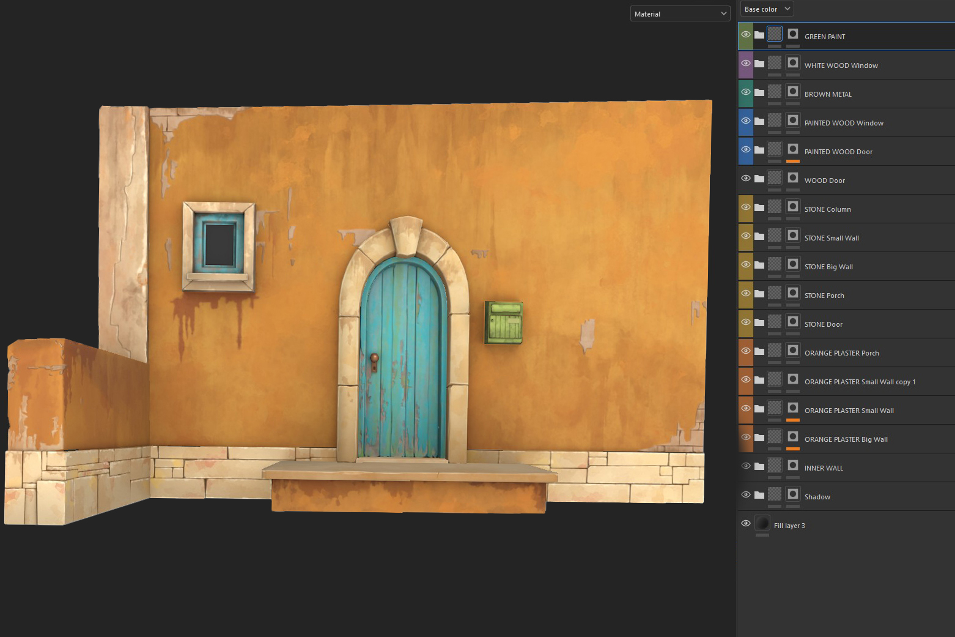Viewport: 955px width, 637px height.
Task: Hide the GREEN PAINT group
Action: [746, 34]
